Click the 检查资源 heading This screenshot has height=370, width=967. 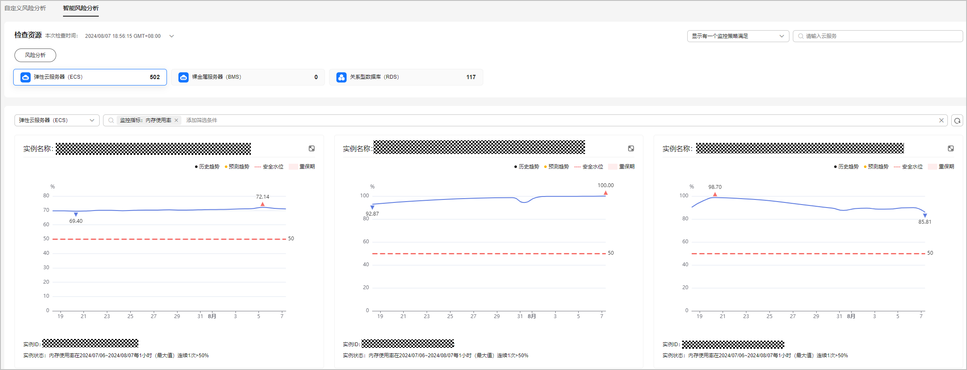tap(28, 35)
